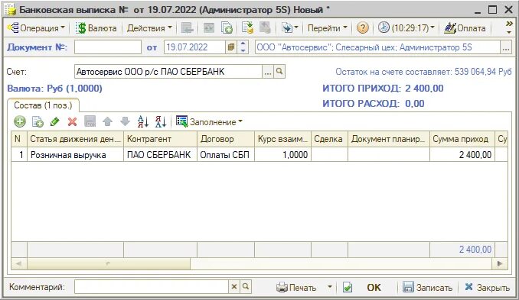Expand the Печать dropdown arrow
The width and height of the screenshot is (519, 300).
[x=330, y=287]
